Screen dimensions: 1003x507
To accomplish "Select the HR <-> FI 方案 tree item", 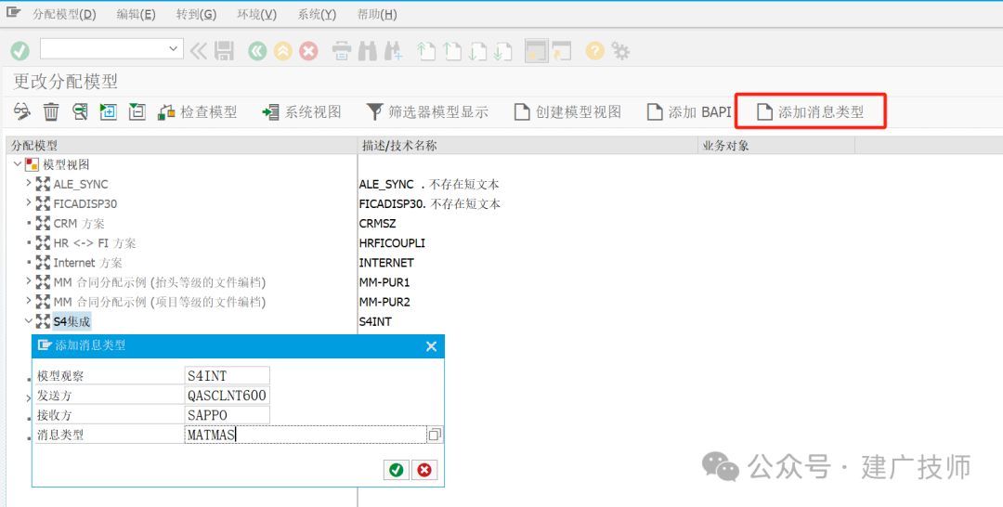I will (x=95, y=243).
